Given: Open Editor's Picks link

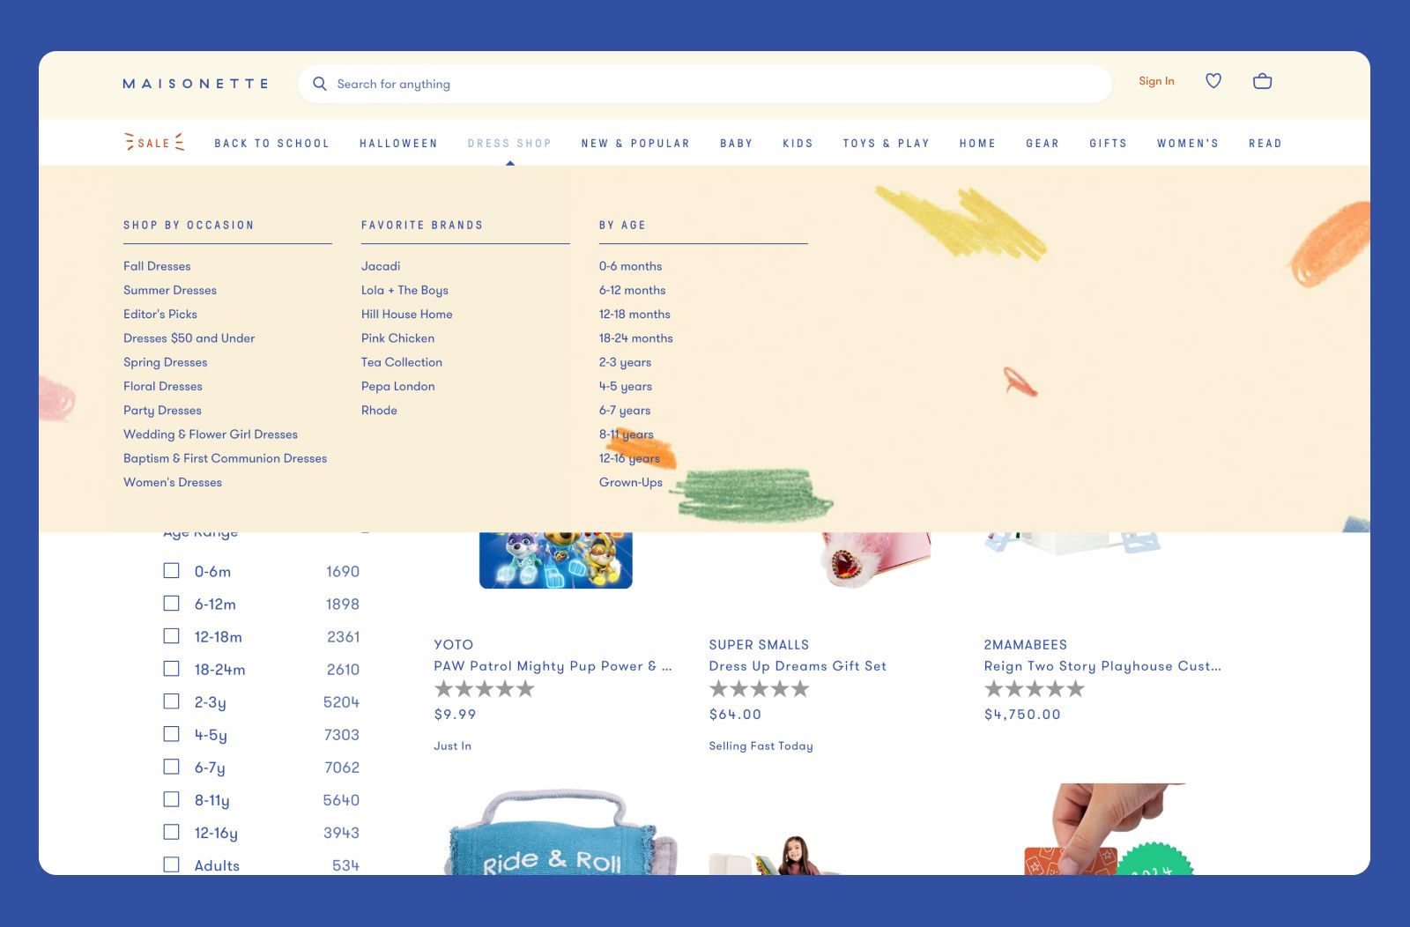Looking at the screenshot, I should [x=160, y=314].
